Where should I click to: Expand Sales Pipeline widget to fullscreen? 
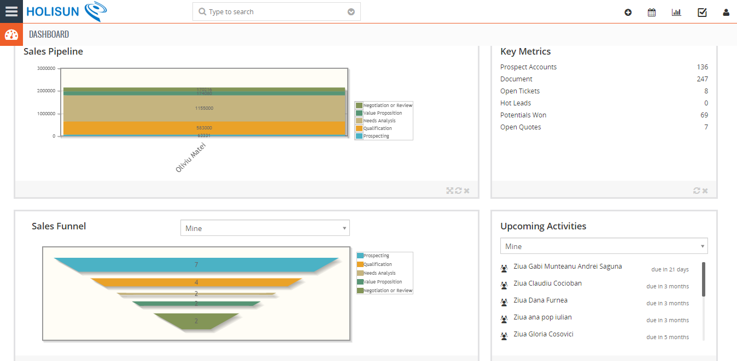pos(450,191)
